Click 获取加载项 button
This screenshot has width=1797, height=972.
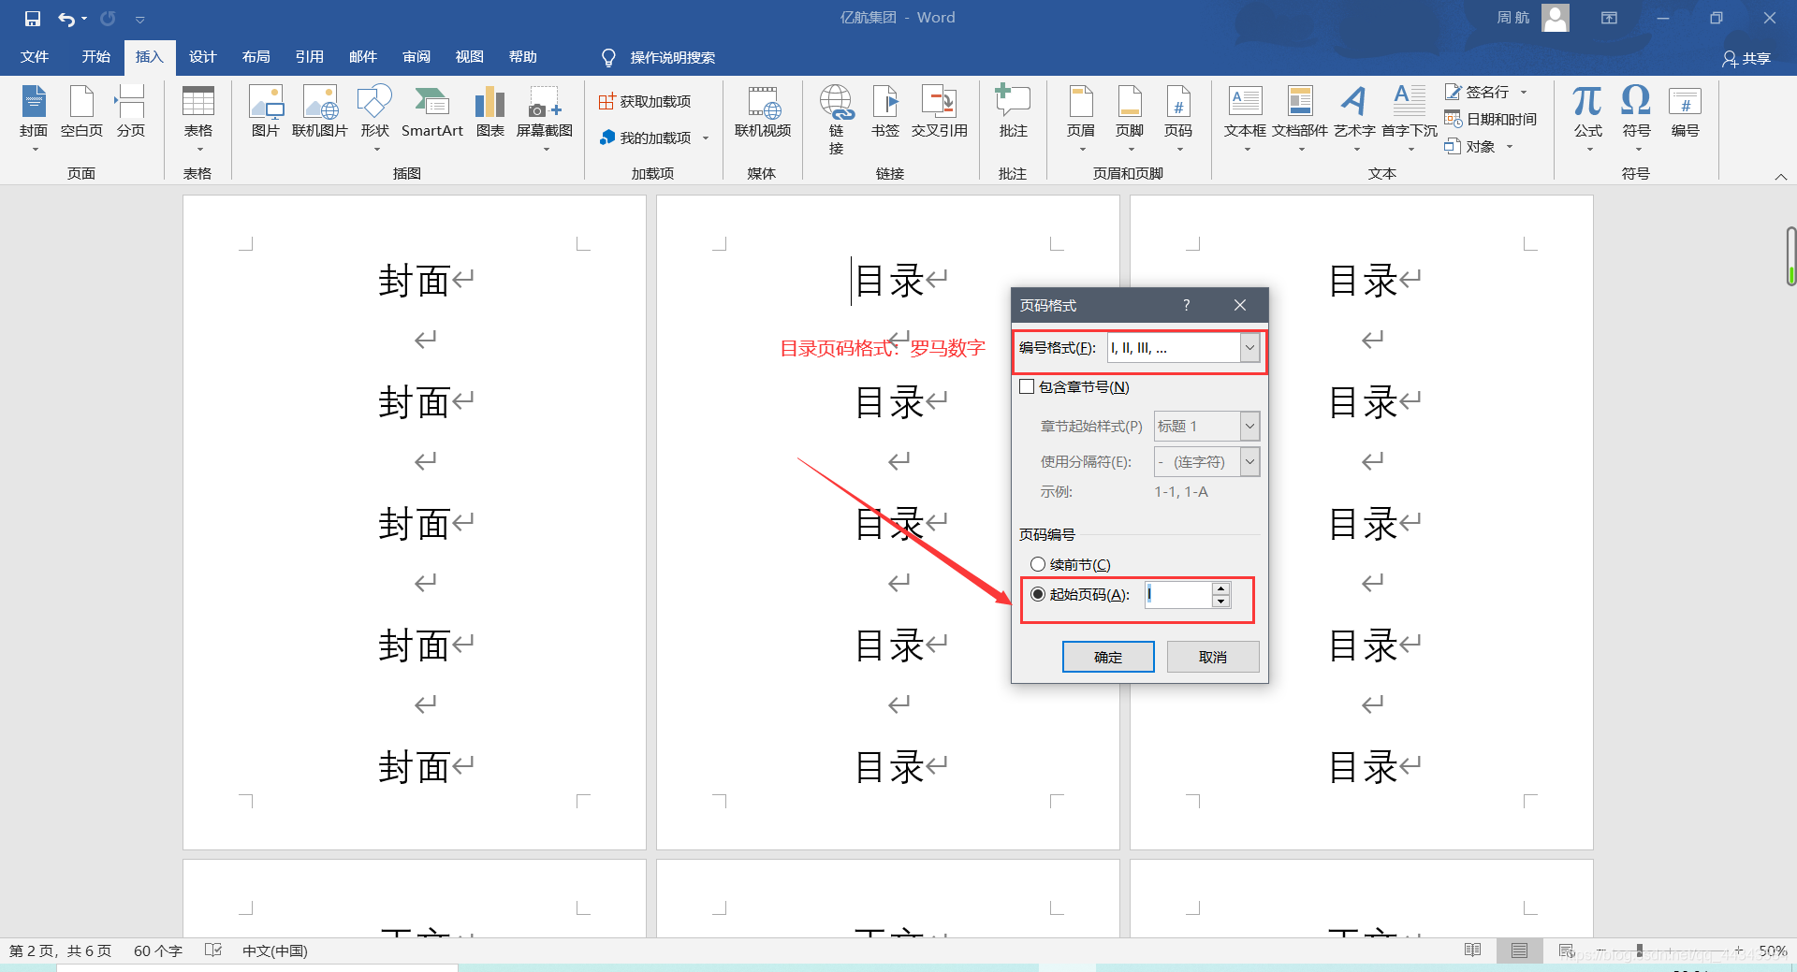click(x=645, y=101)
